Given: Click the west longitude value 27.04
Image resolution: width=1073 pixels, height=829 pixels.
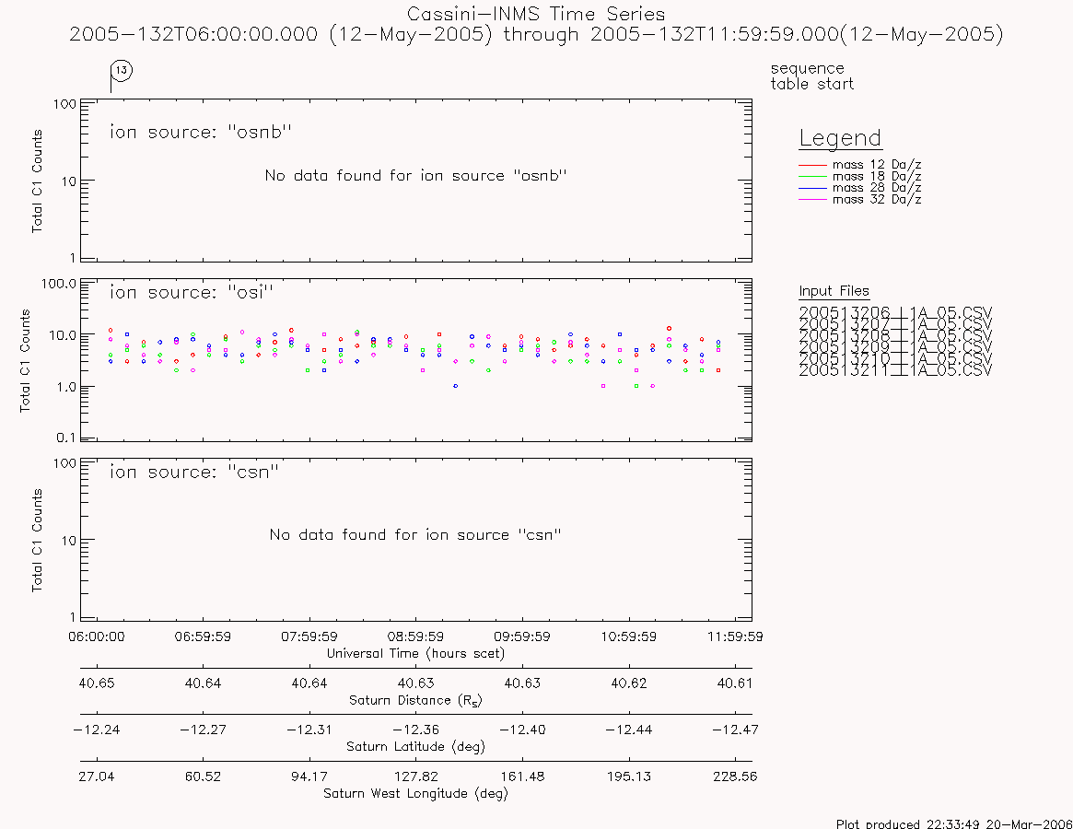Looking at the screenshot, I should (97, 777).
